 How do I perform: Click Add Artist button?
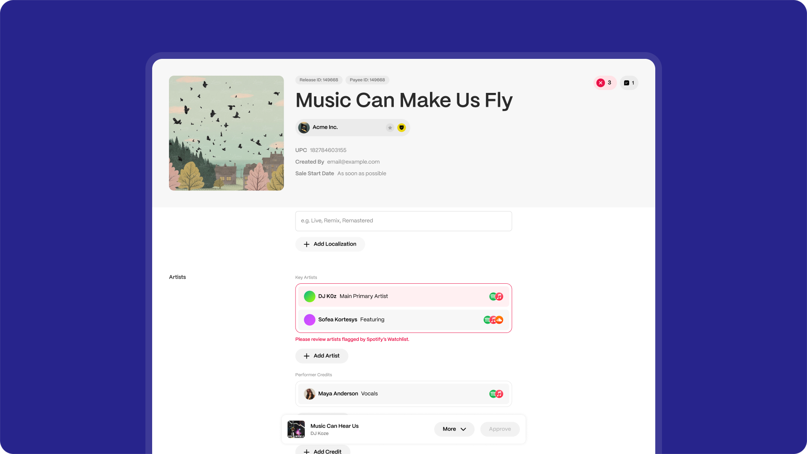tap(322, 356)
